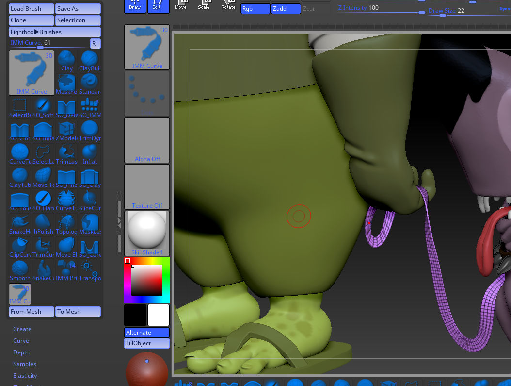511x386 pixels.
Task: Expand the Elasticity brush subpalette
Action: tap(25, 376)
